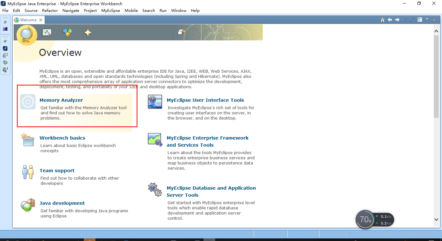
Task: Select the Welcome tab
Action: pyautogui.click(x=28, y=20)
